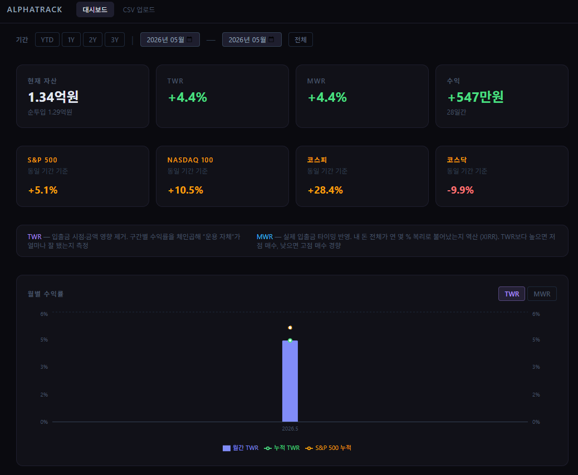
Task: Toggle 월간 TWR legend series
Action: coord(241,448)
